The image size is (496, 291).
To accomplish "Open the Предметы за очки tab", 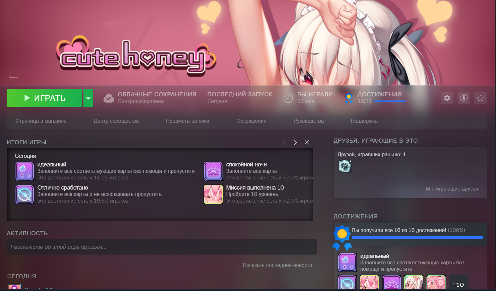I will pyautogui.click(x=188, y=121).
